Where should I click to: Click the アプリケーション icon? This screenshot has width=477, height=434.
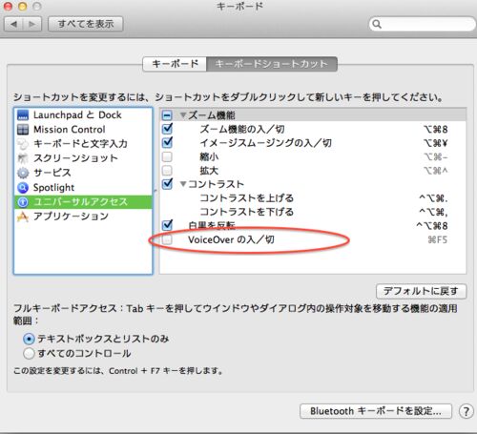click(23, 217)
